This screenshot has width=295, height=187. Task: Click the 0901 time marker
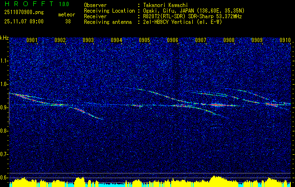(31, 40)
